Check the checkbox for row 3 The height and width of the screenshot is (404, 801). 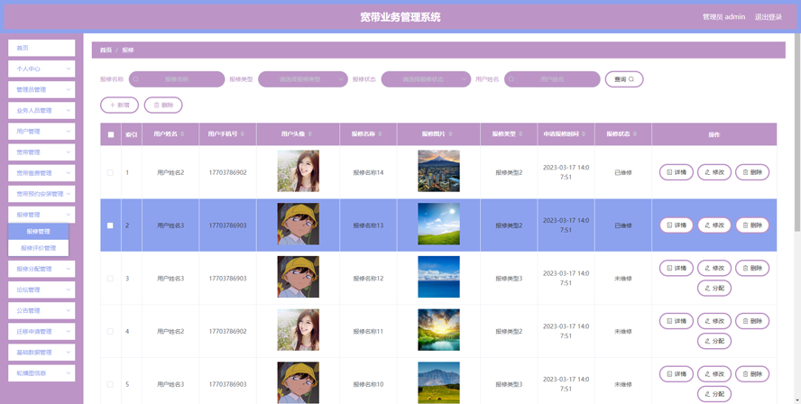point(110,279)
